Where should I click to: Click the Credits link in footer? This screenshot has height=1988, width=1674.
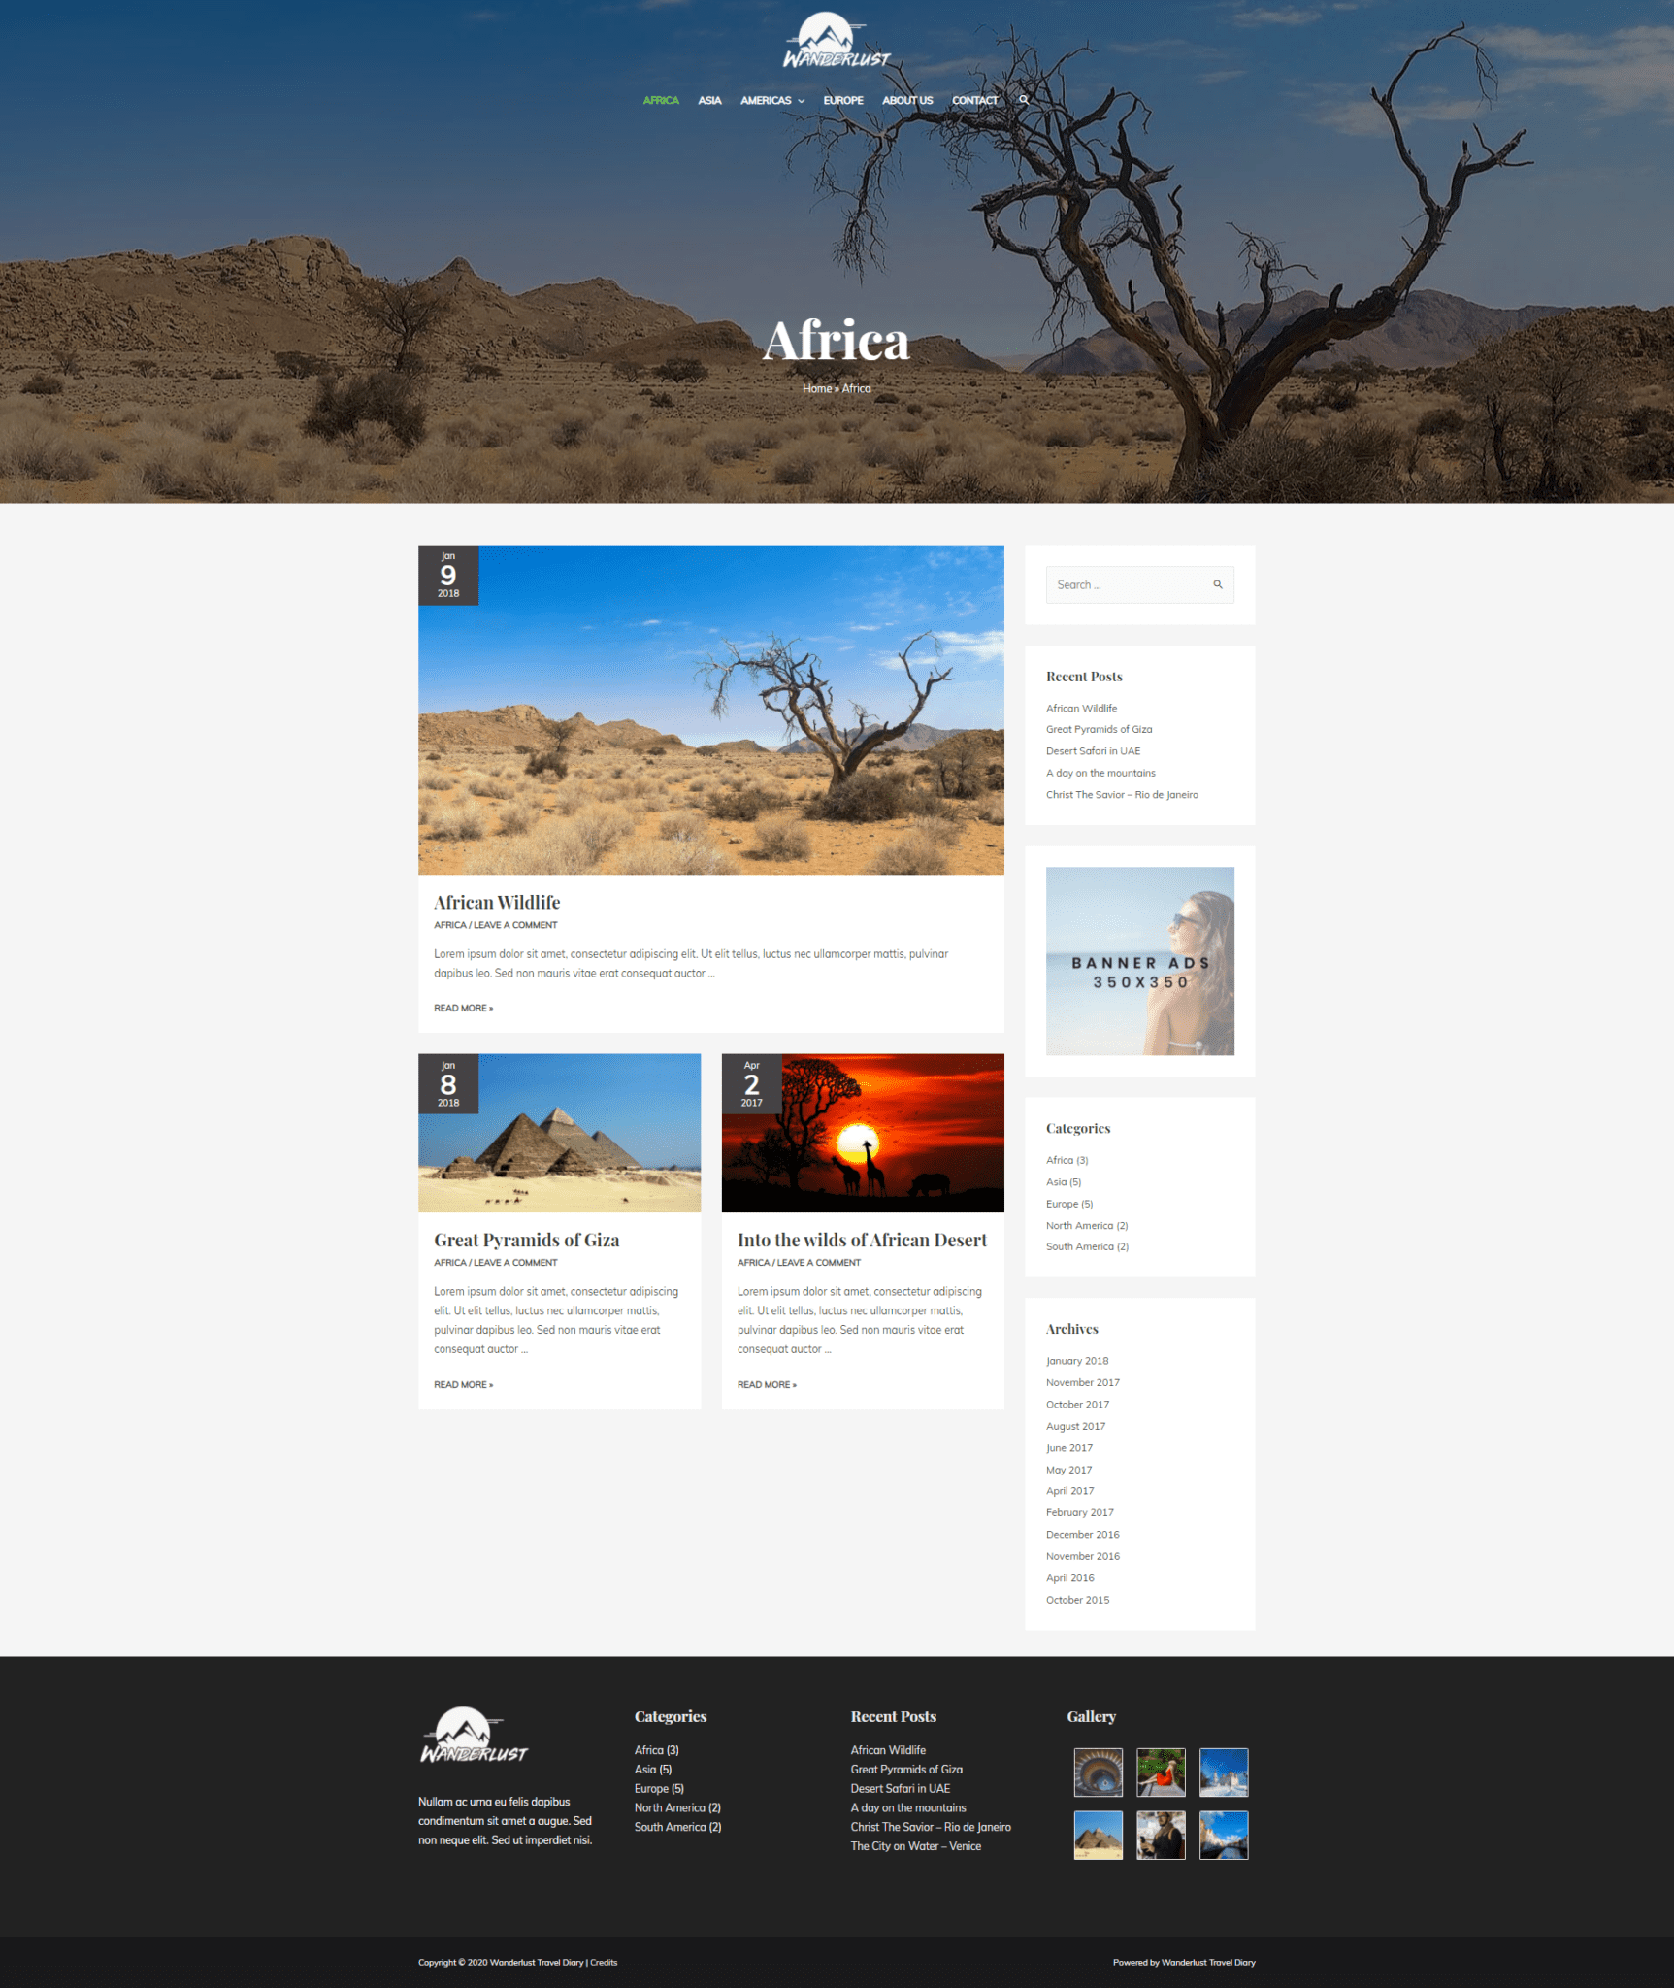pos(604,1962)
